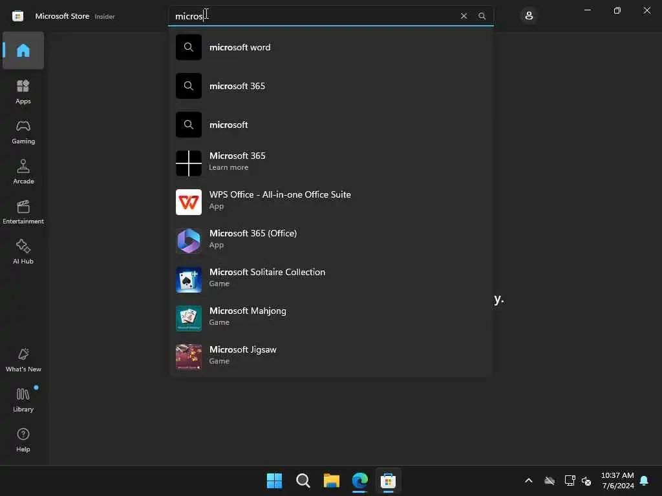This screenshot has height=496, width=662.
Task: Open the Arcade section
Action: (x=23, y=172)
